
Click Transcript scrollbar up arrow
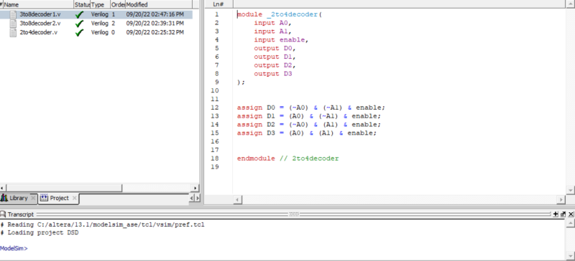[x=570, y=222]
